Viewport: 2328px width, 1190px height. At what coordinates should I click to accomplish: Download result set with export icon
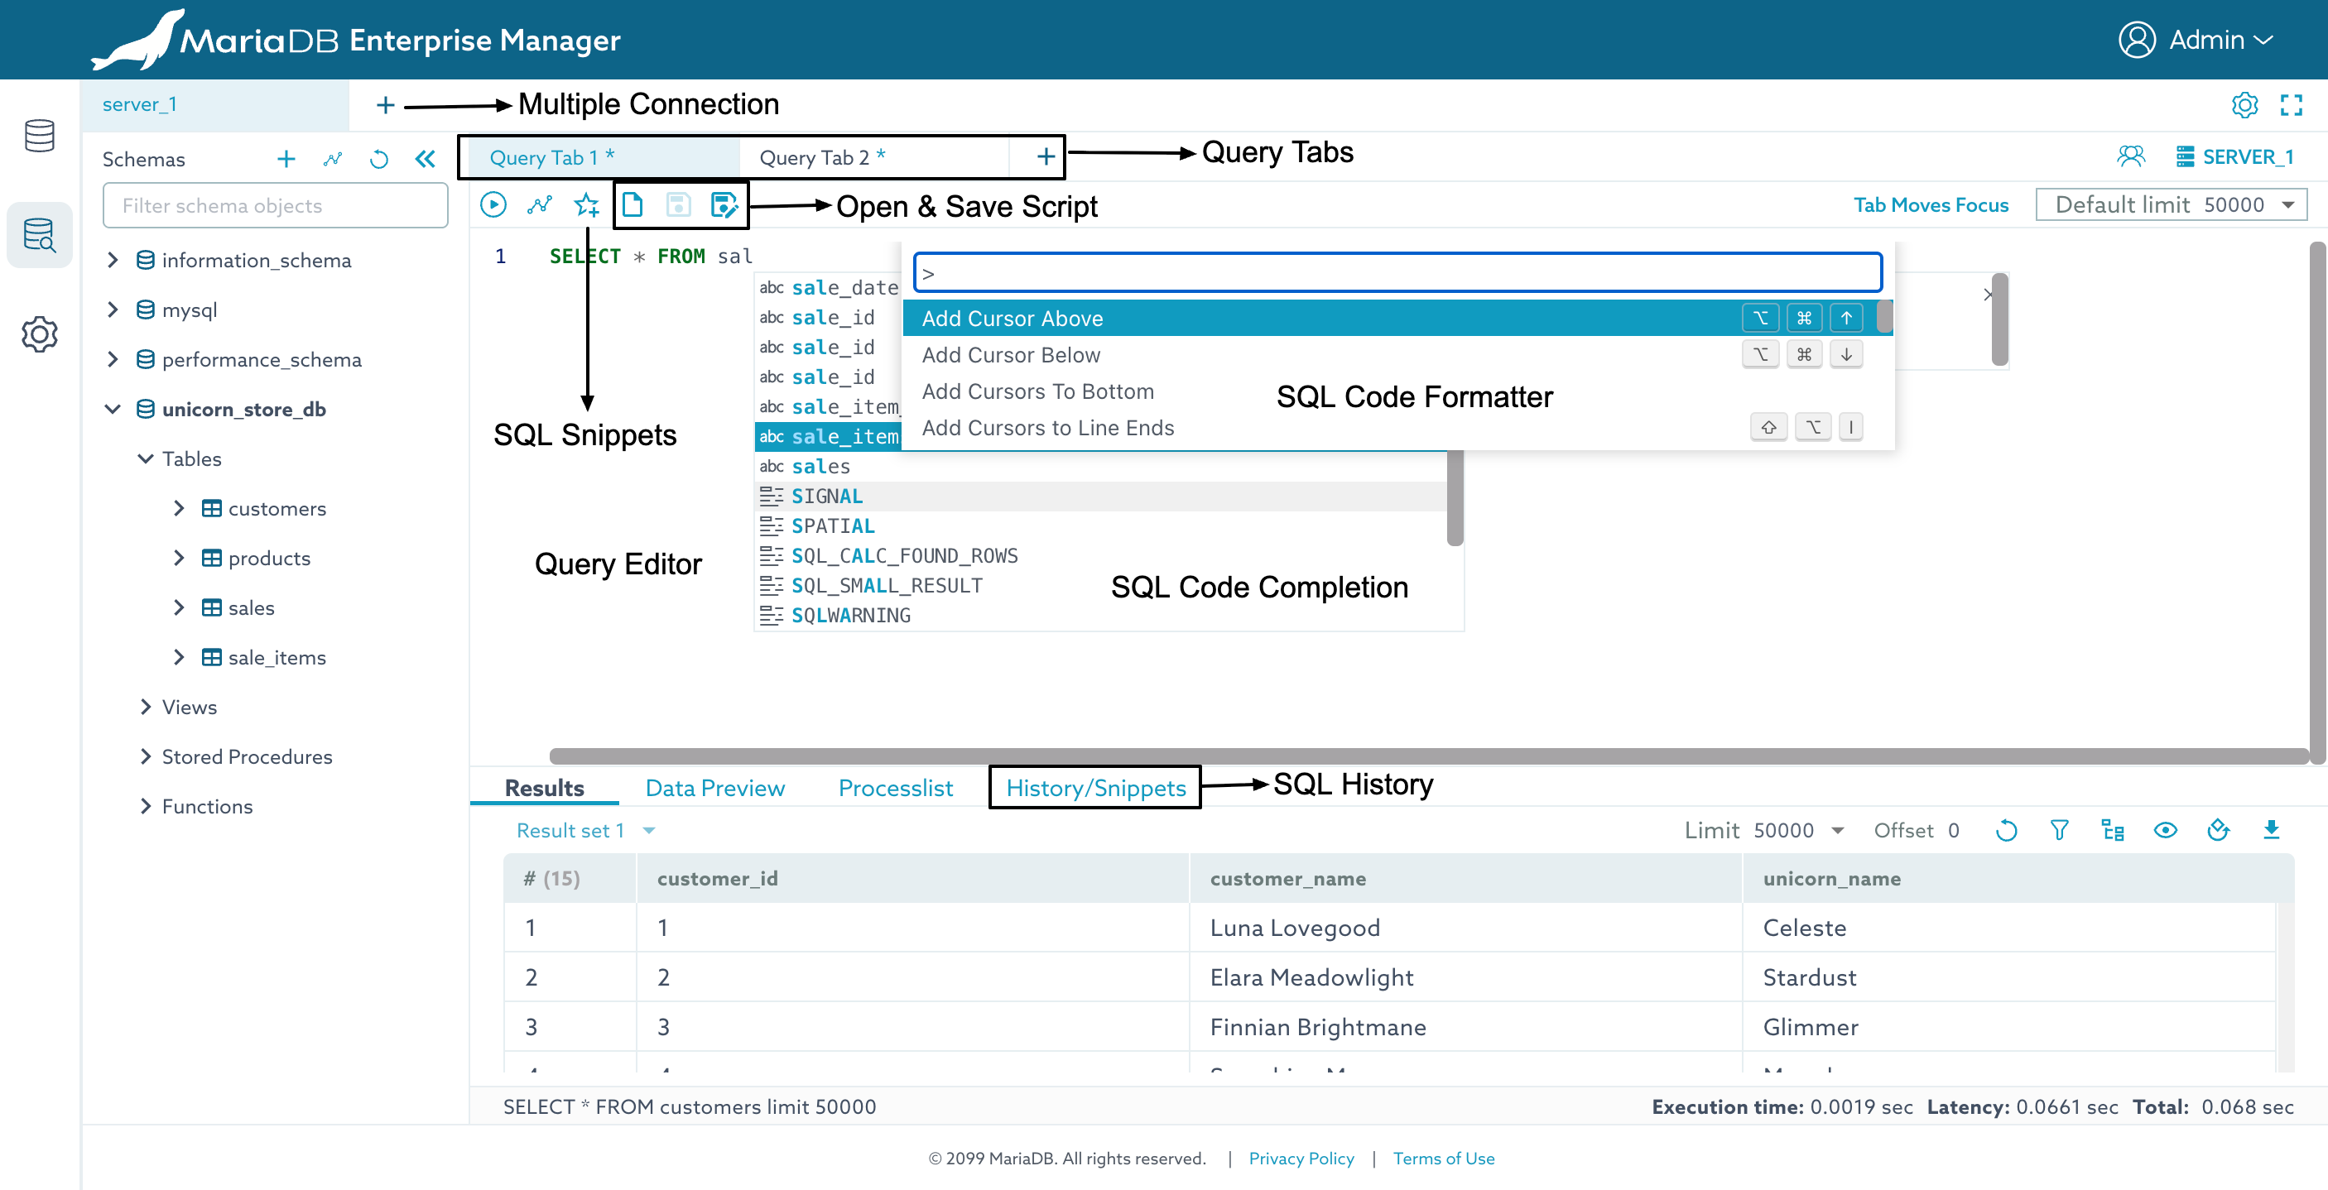pyautogui.click(x=2271, y=830)
